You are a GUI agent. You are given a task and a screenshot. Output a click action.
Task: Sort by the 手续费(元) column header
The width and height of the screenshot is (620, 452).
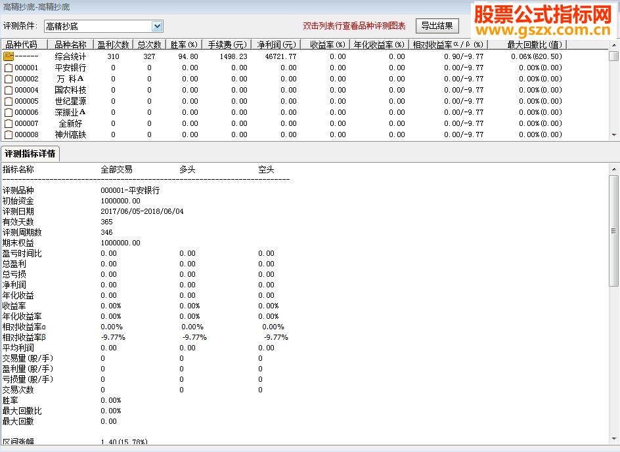227,45
